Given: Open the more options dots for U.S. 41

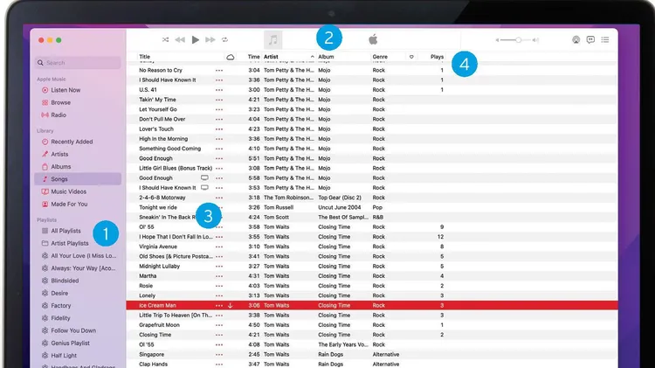Looking at the screenshot, I should pyautogui.click(x=219, y=89).
